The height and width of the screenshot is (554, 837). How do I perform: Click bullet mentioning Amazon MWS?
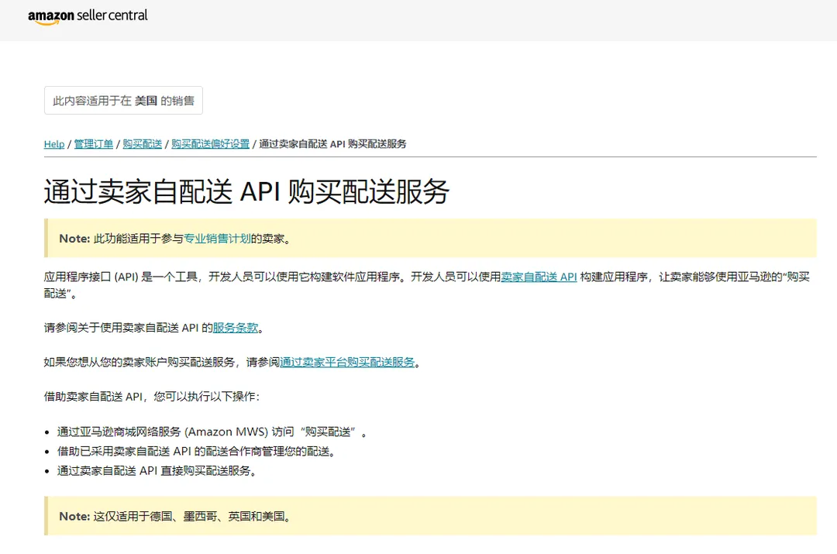pos(212,432)
